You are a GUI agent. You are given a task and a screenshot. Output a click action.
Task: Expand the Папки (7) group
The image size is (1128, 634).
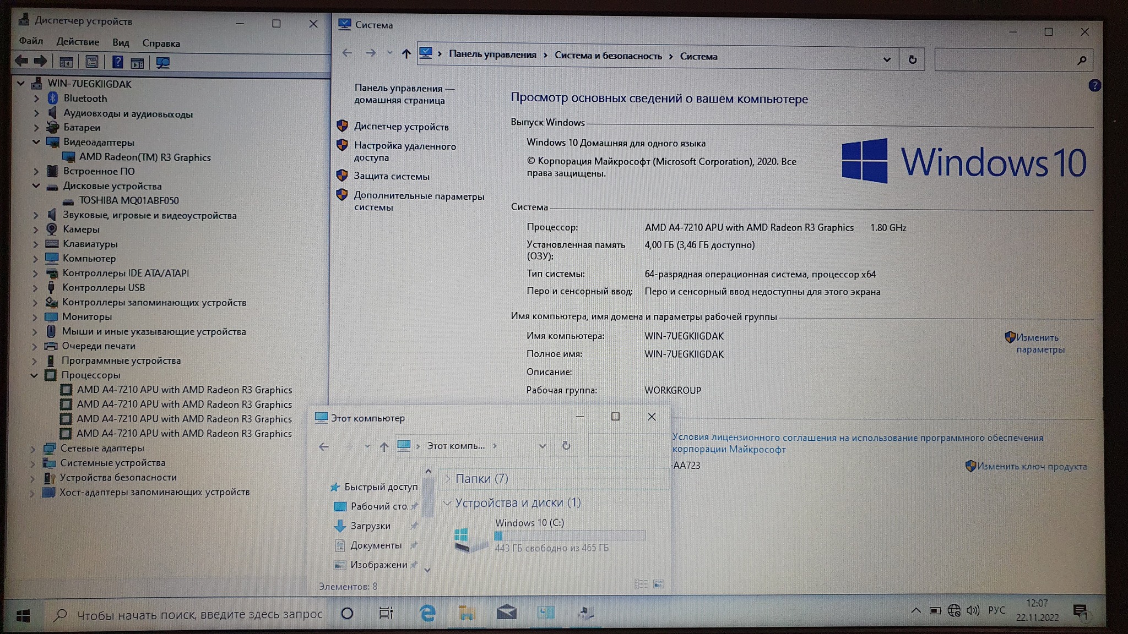coord(448,479)
